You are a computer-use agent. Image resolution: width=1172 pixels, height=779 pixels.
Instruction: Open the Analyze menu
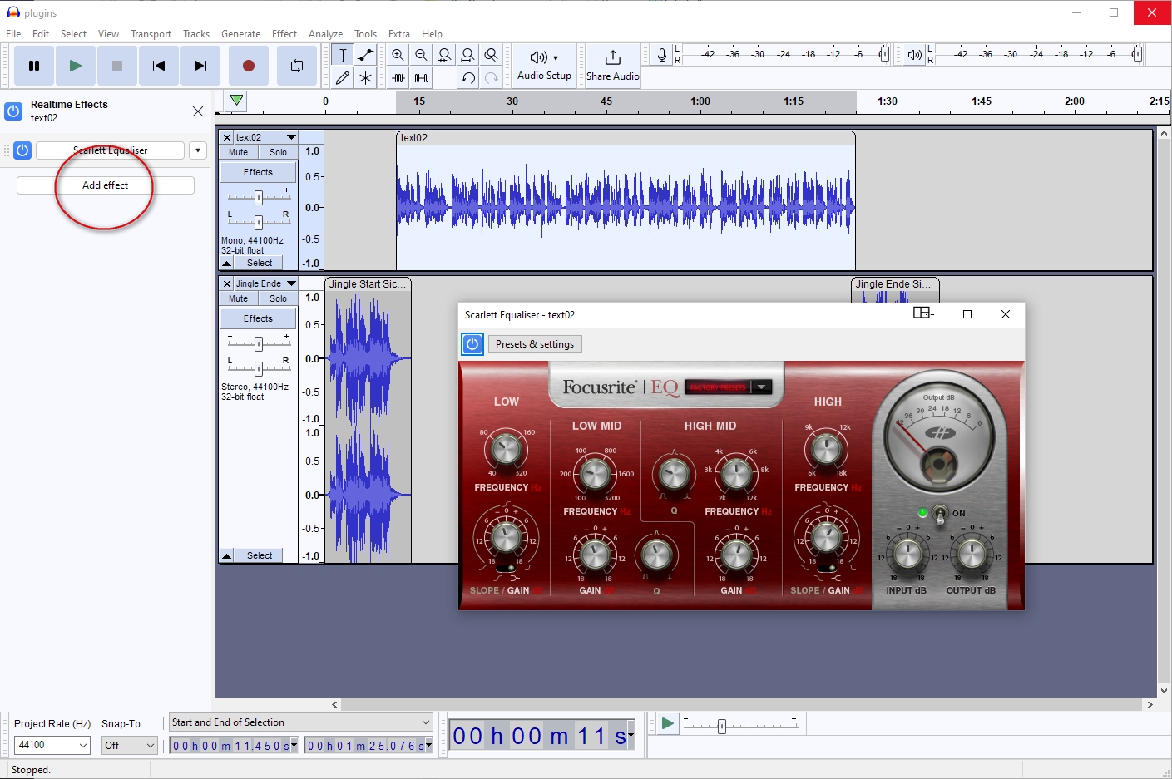[325, 34]
